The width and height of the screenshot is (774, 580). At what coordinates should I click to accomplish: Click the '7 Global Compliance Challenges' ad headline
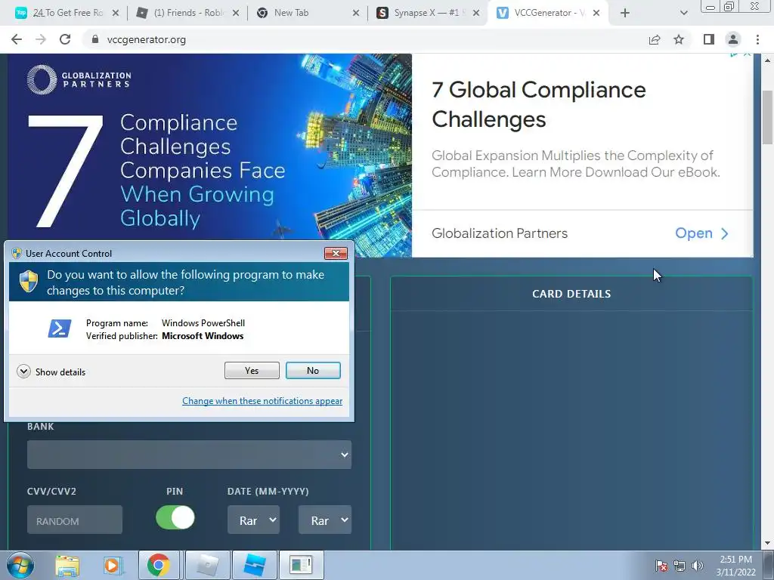538,104
